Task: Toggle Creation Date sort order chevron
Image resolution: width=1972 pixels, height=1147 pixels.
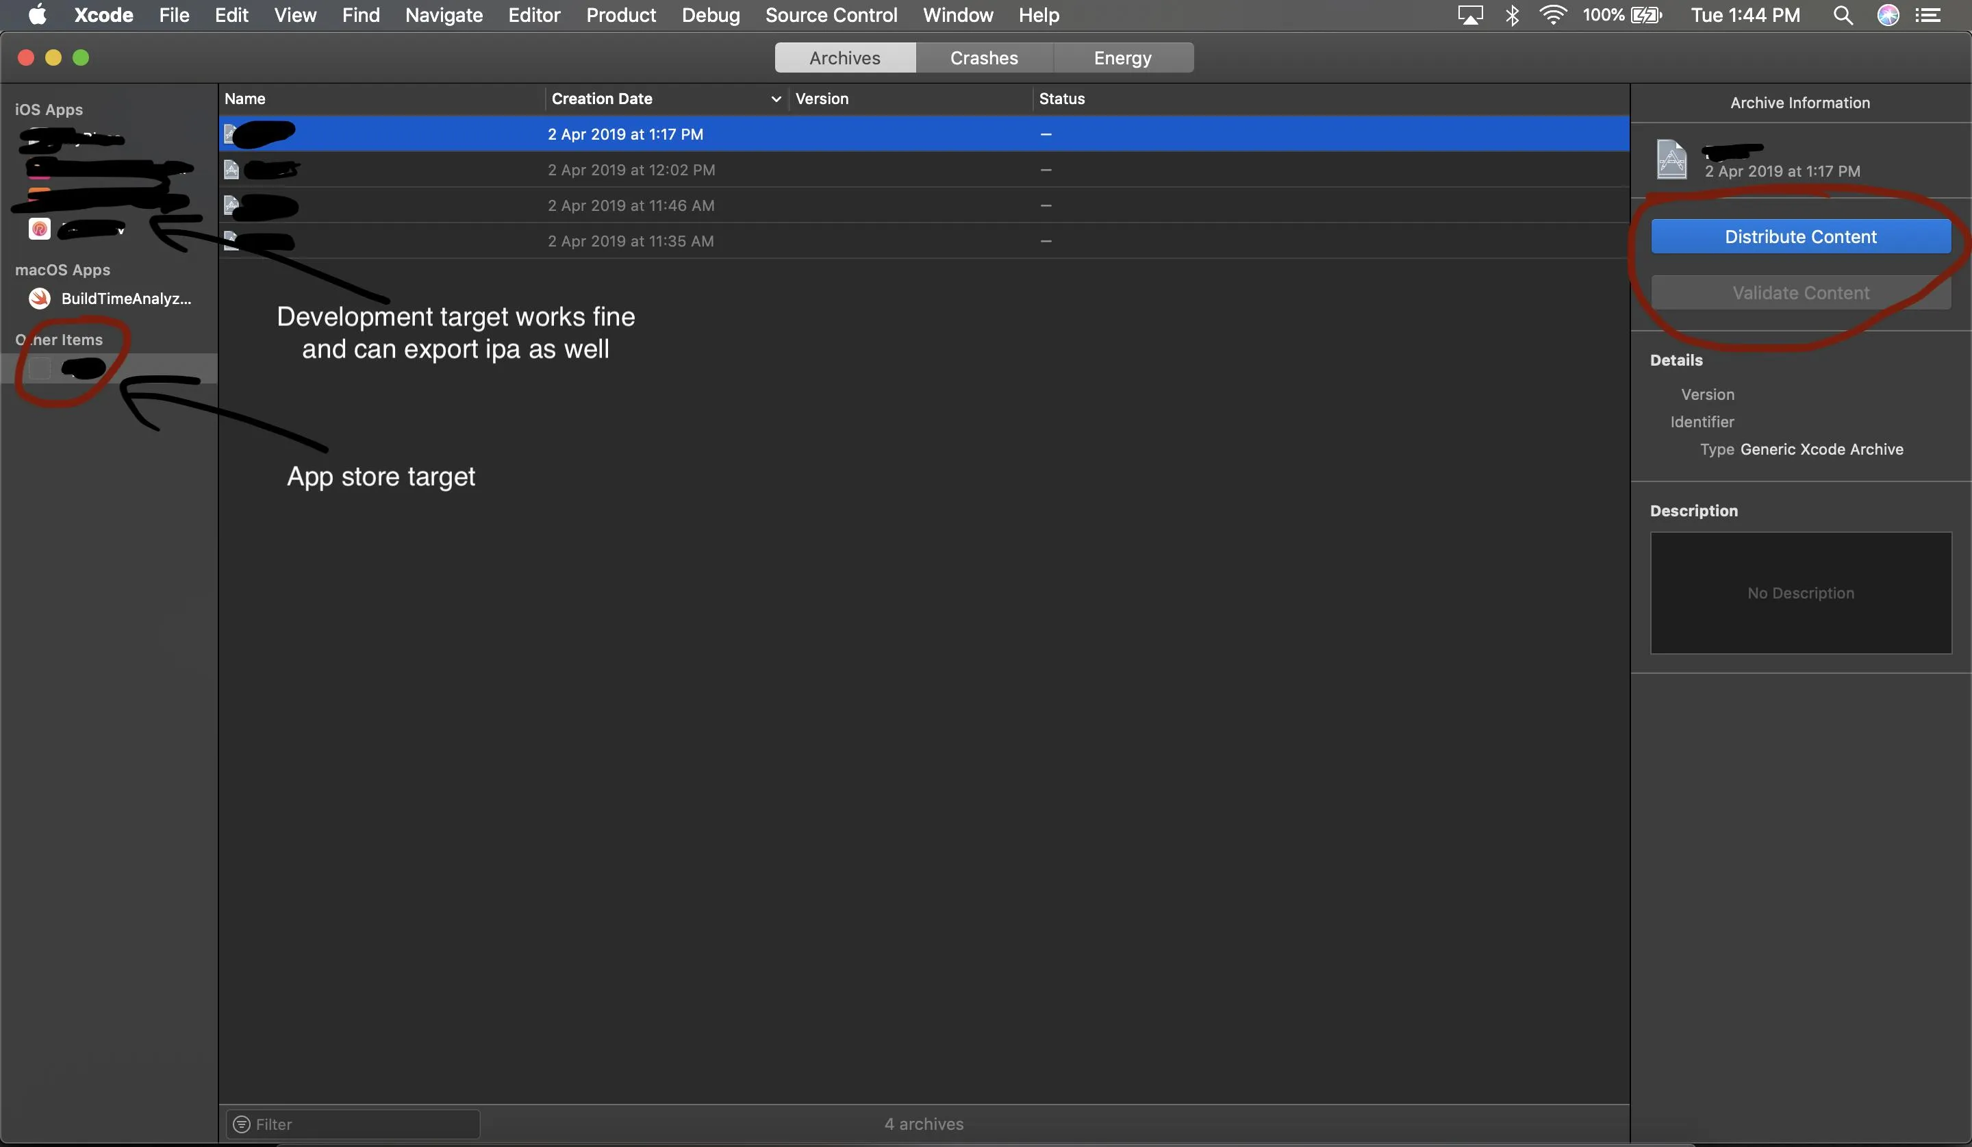Action: pos(776,99)
